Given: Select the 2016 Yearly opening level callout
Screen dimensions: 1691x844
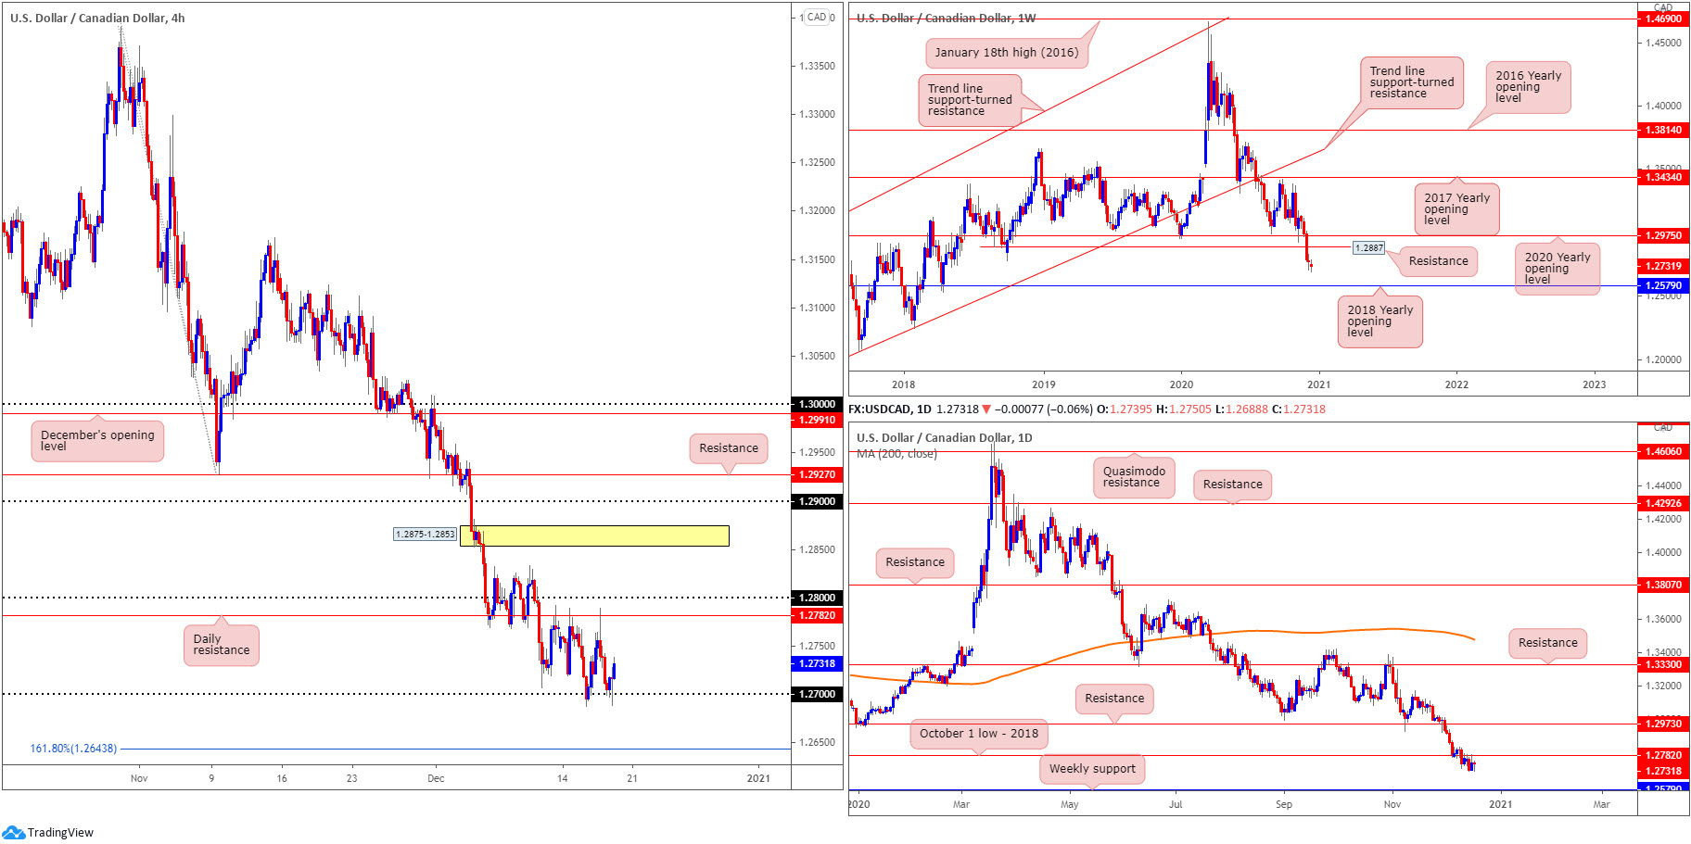Looking at the screenshot, I should [x=1529, y=87].
